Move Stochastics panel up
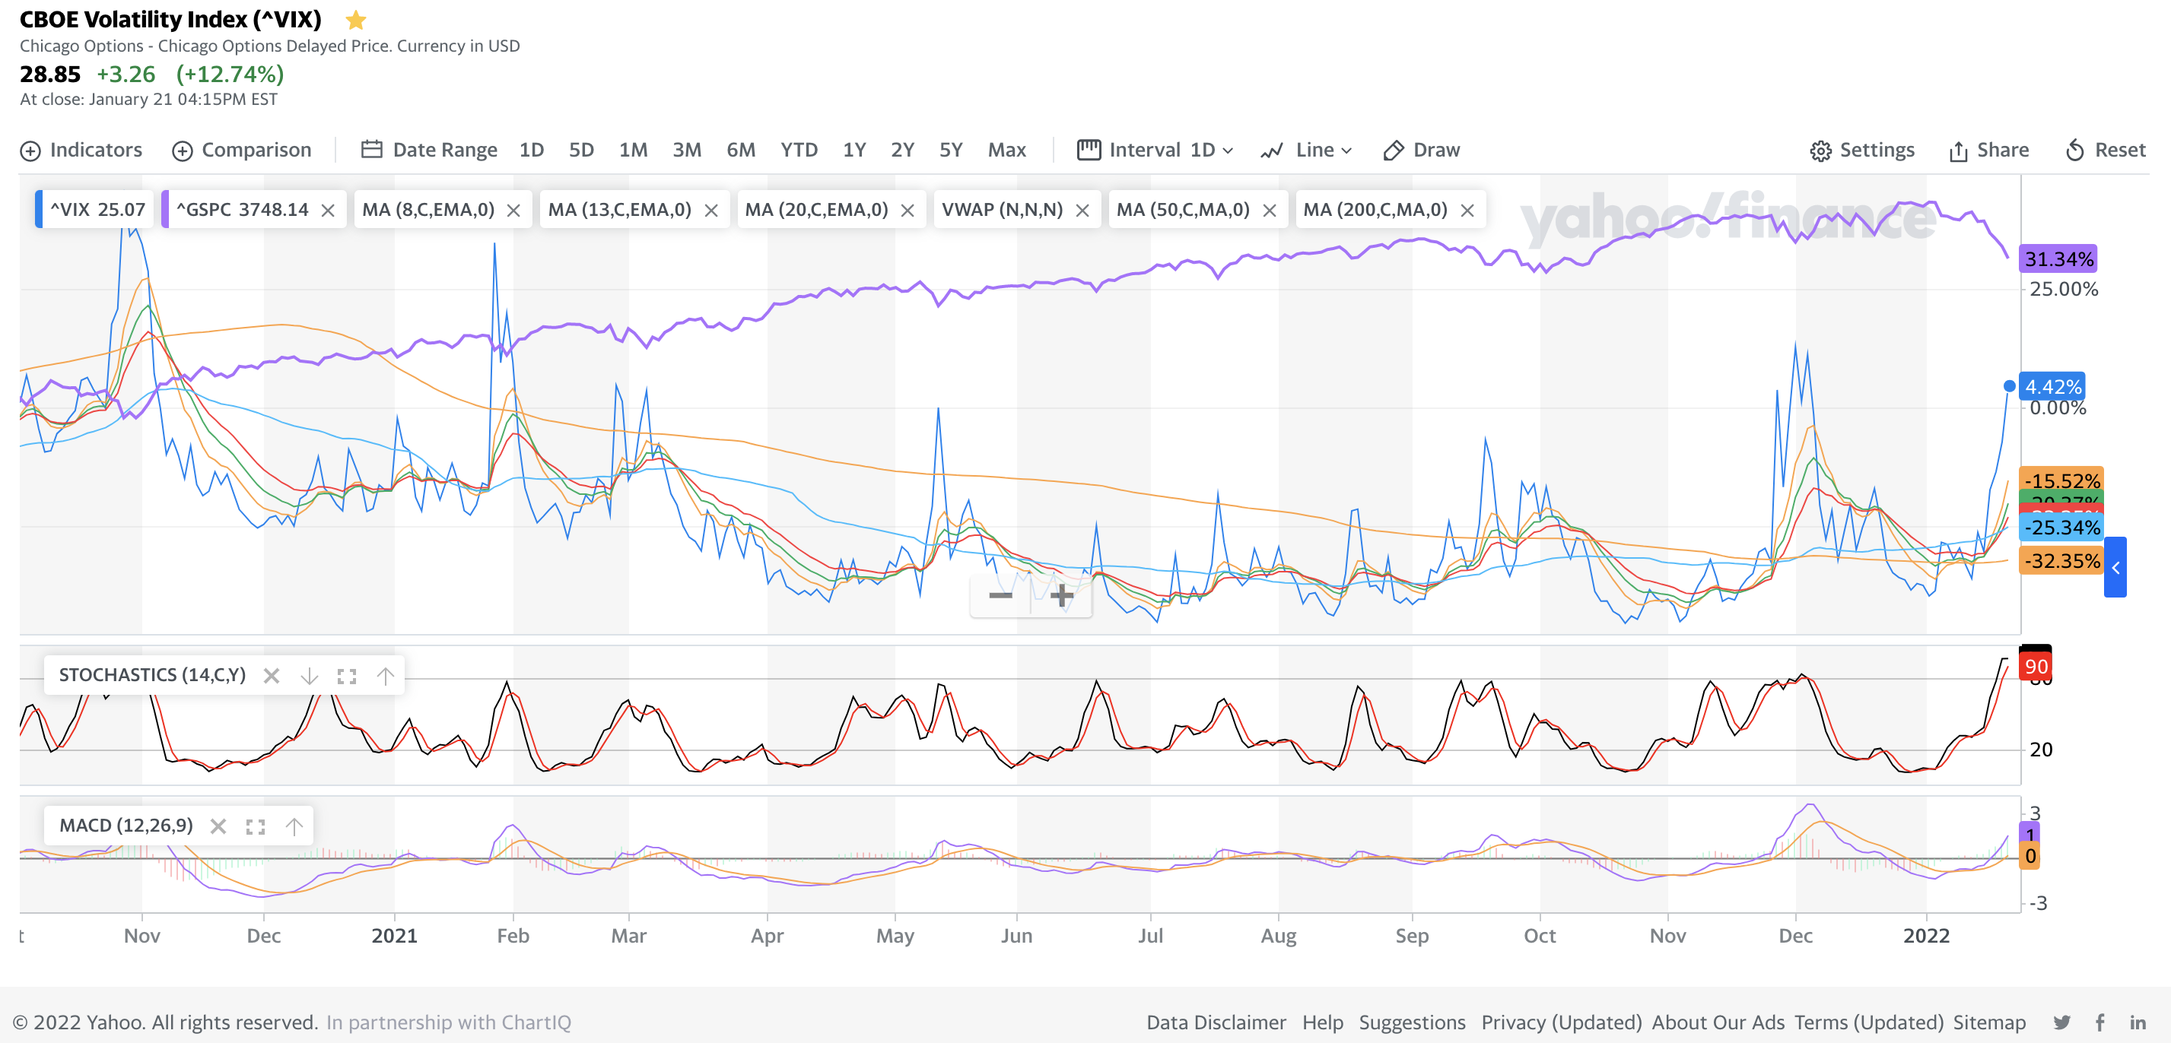Viewport: 2171px width, 1043px height. [385, 676]
